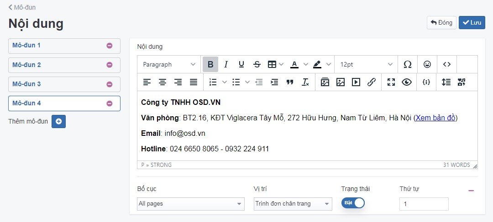The width and height of the screenshot is (493, 222).
Task: Insert a numbered list
Action: [x=213, y=82]
